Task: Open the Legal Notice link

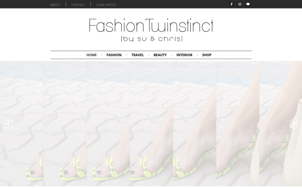Action: pyautogui.click(x=106, y=5)
